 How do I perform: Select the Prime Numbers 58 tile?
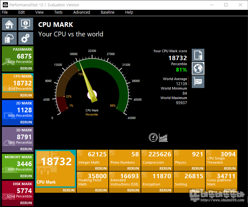pyautogui.click(x=125, y=158)
